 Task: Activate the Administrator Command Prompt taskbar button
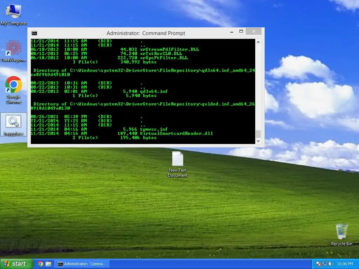pos(81,264)
